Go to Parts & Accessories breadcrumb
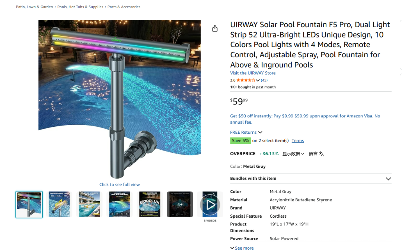402x250 pixels. point(124,7)
